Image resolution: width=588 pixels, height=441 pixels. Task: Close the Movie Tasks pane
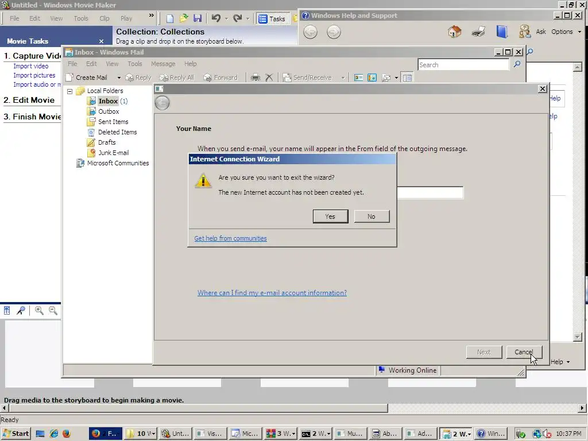[x=101, y=41]
